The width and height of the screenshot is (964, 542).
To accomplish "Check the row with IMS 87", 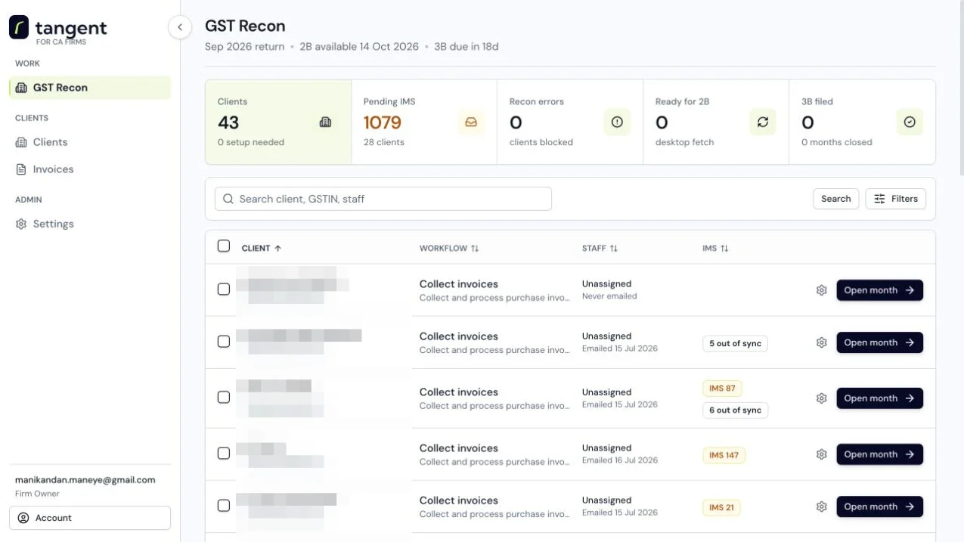I will coord(224,398).
